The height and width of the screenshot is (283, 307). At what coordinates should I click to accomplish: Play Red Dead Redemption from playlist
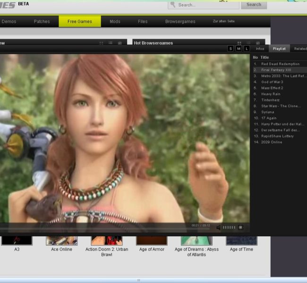click(280, 64)
